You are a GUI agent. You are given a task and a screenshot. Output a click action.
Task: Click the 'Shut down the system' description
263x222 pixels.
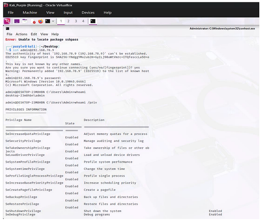coord(103,211)
